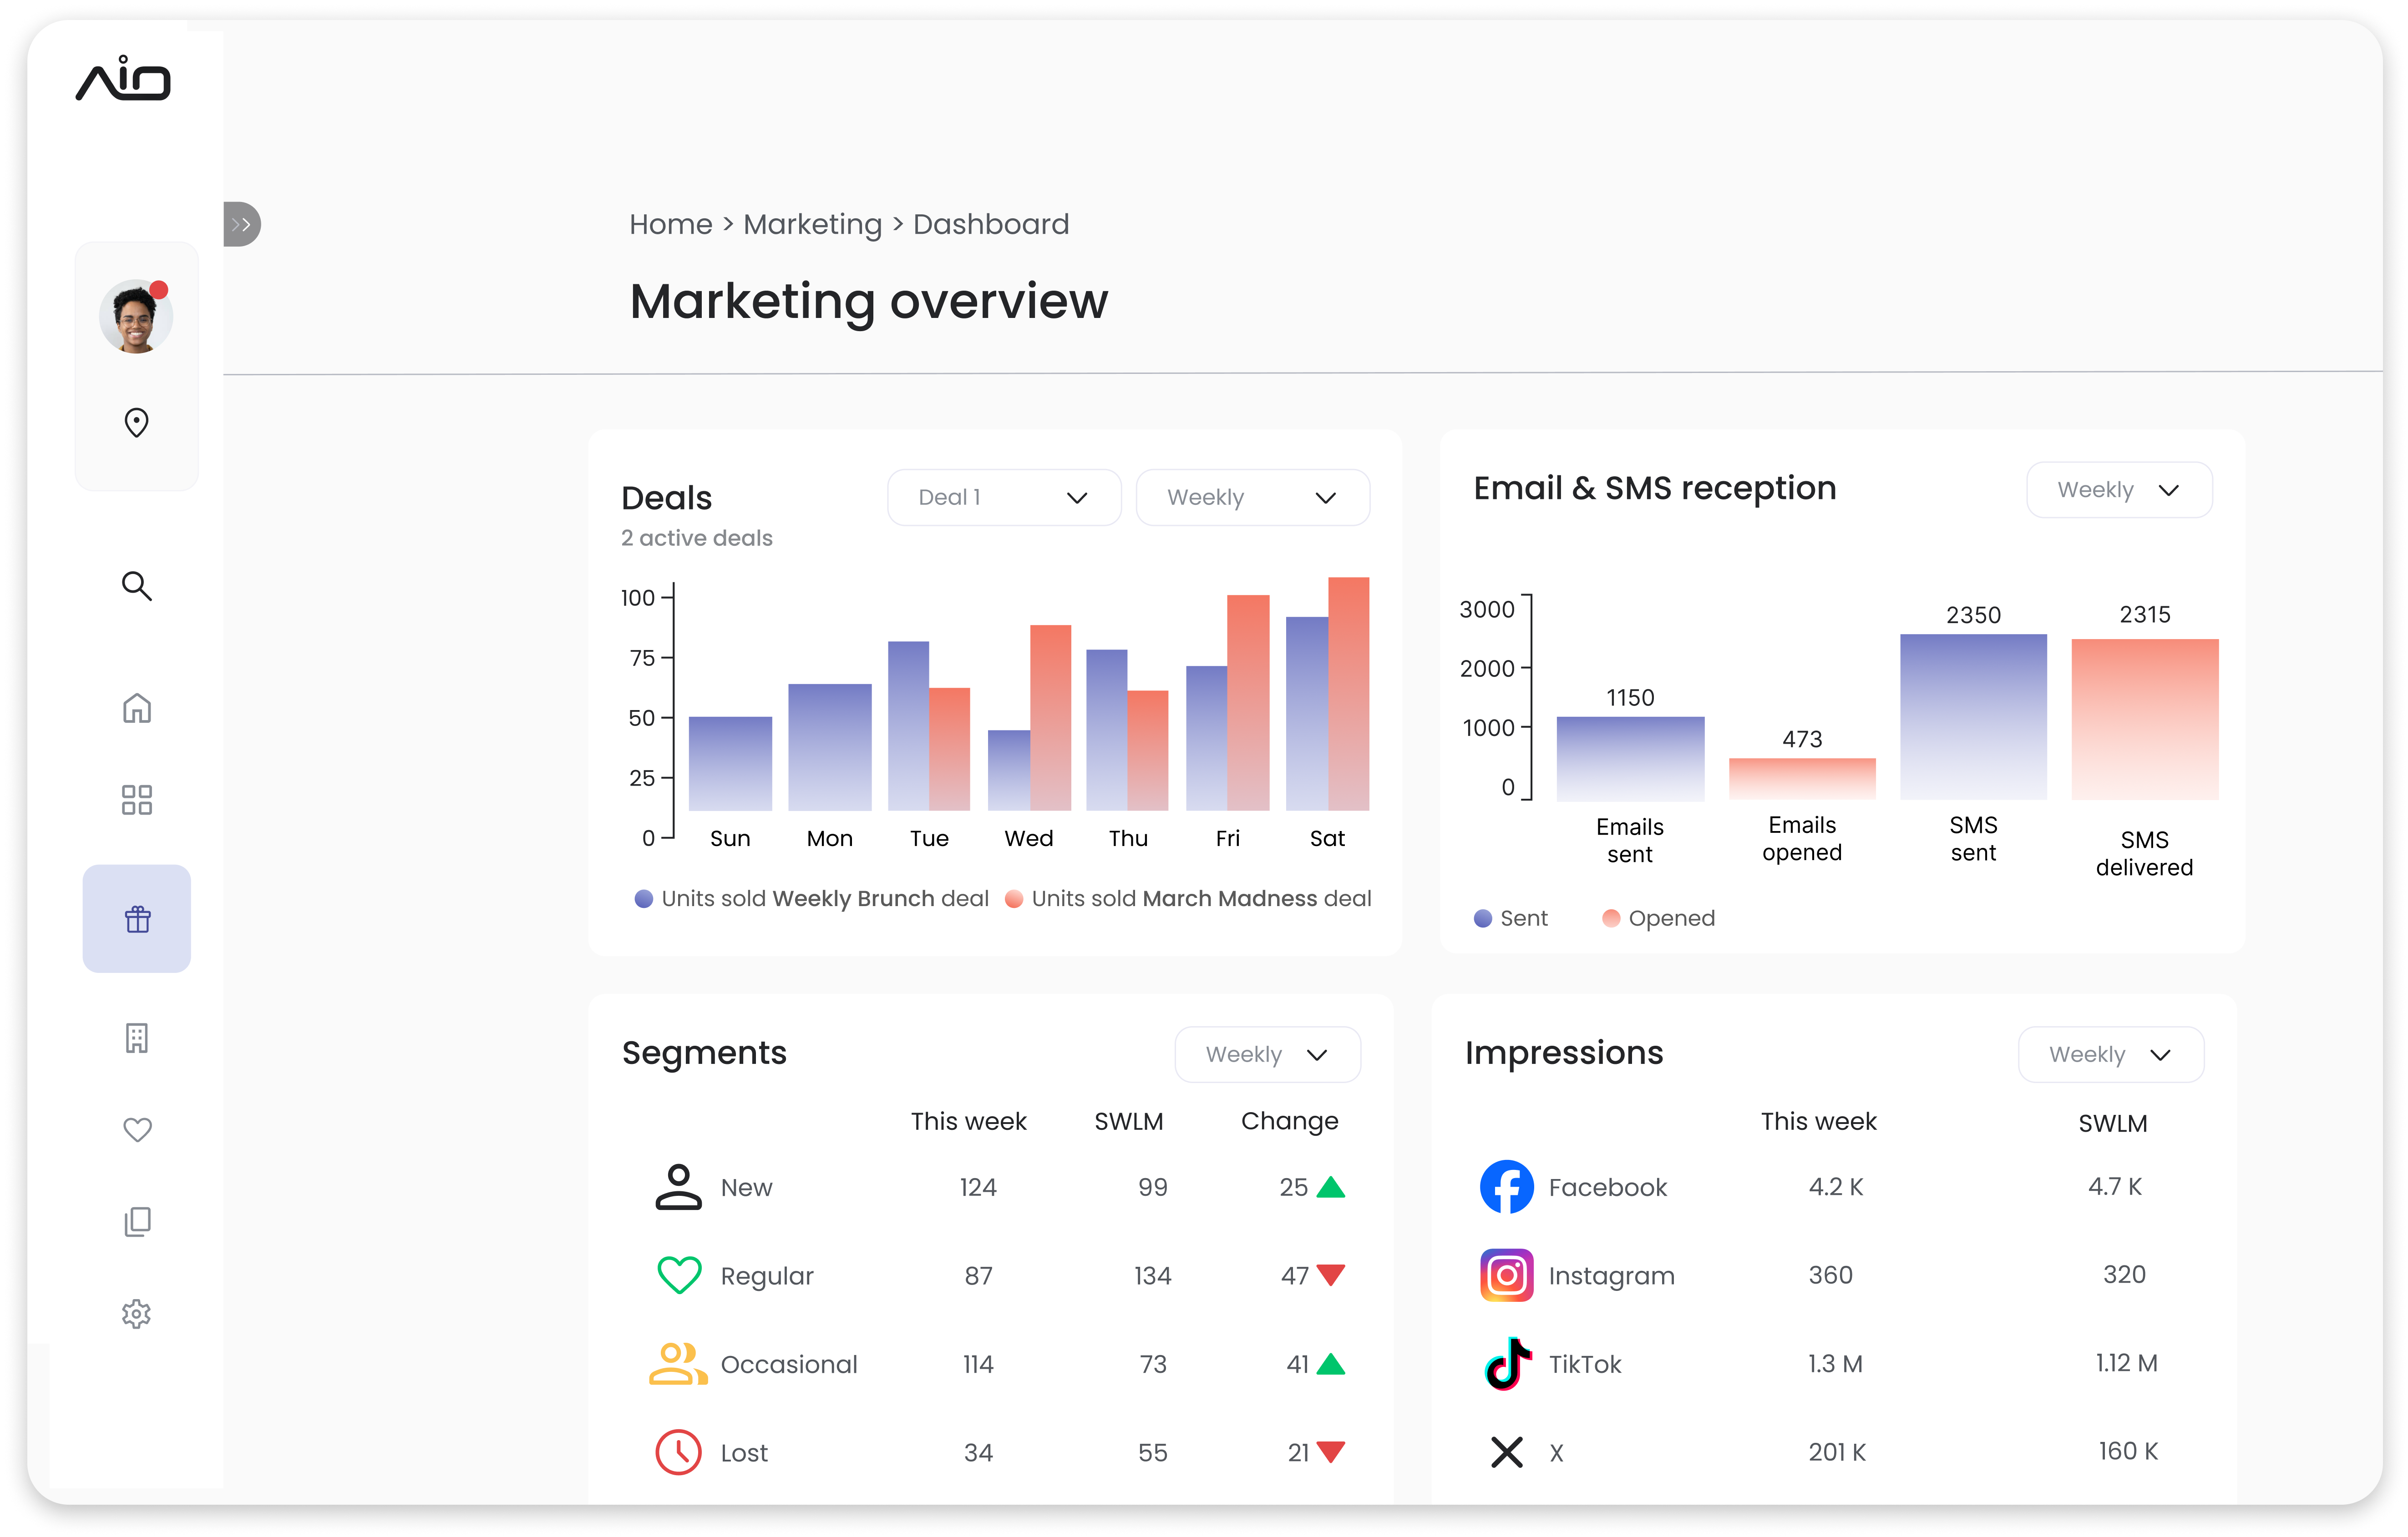Select the gift marketing icon in sidebar
Viewport: 2408px width, 1537px height.
137,918
